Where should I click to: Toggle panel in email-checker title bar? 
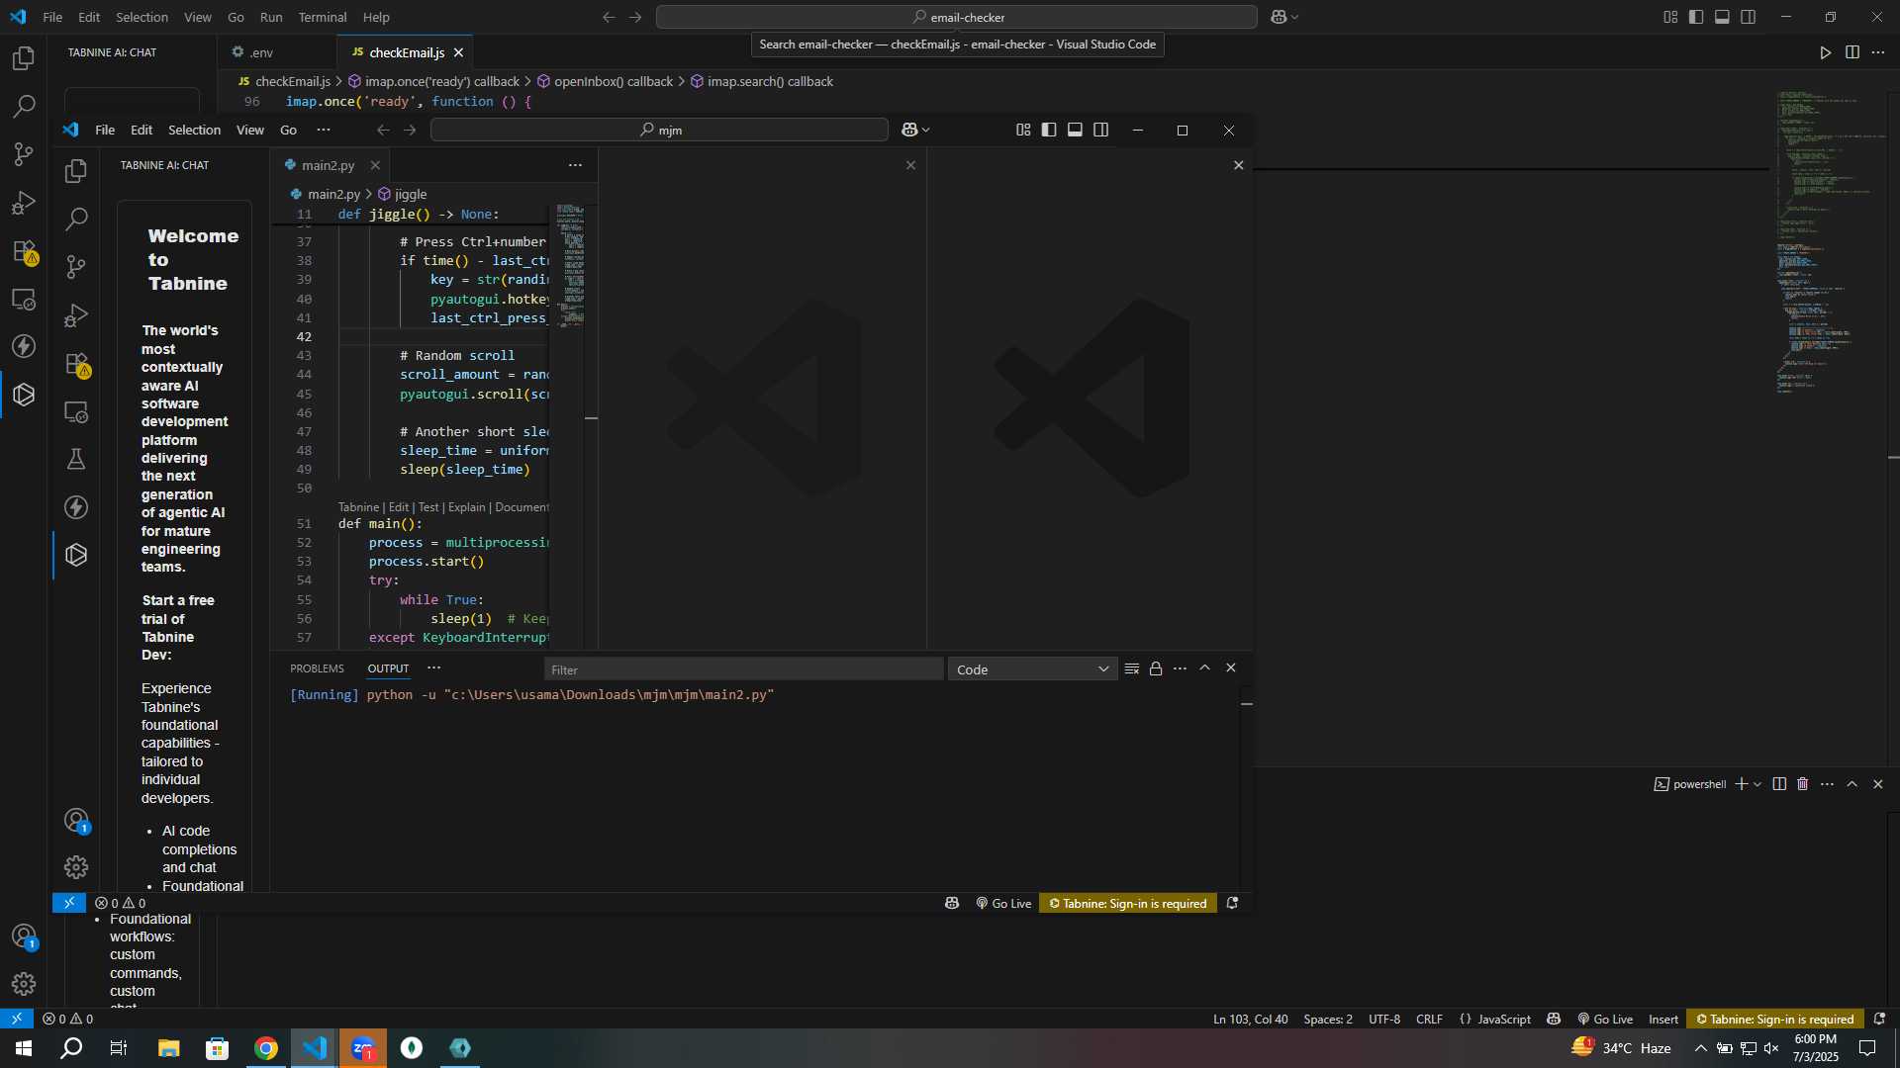pyautogui.click(x=1722, y=17)
